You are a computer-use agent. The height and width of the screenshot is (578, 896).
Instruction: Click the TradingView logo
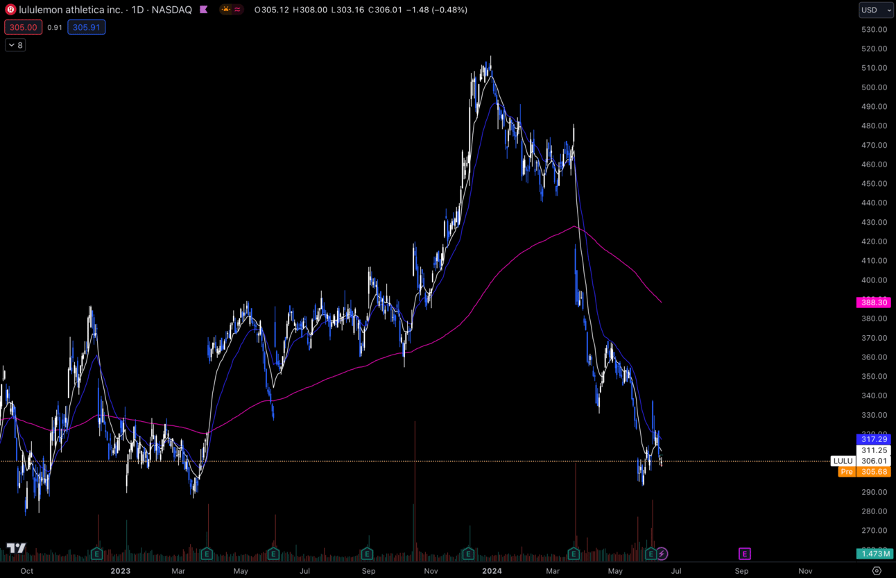point(16,548)
